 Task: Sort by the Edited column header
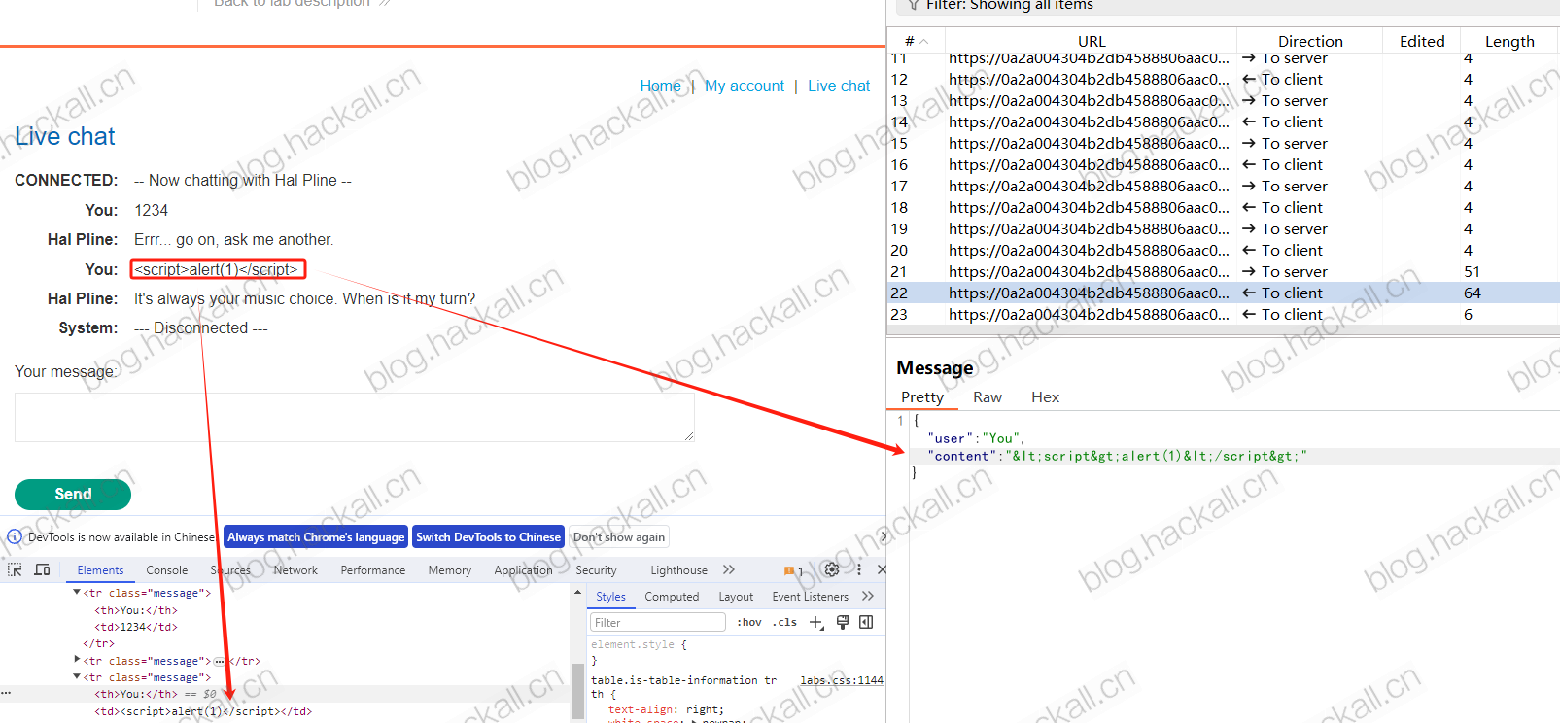1422,41
